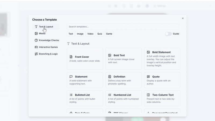Focus the Search templates field
215x121 pixels.
(123, 27)
